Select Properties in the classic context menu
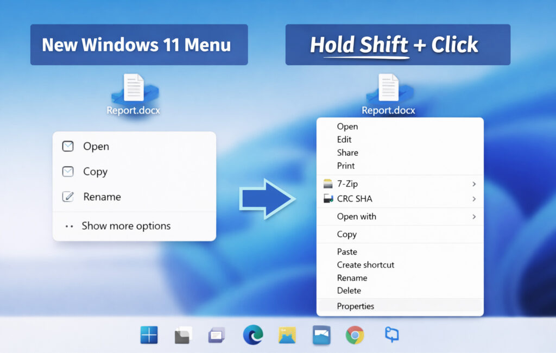 355,306
